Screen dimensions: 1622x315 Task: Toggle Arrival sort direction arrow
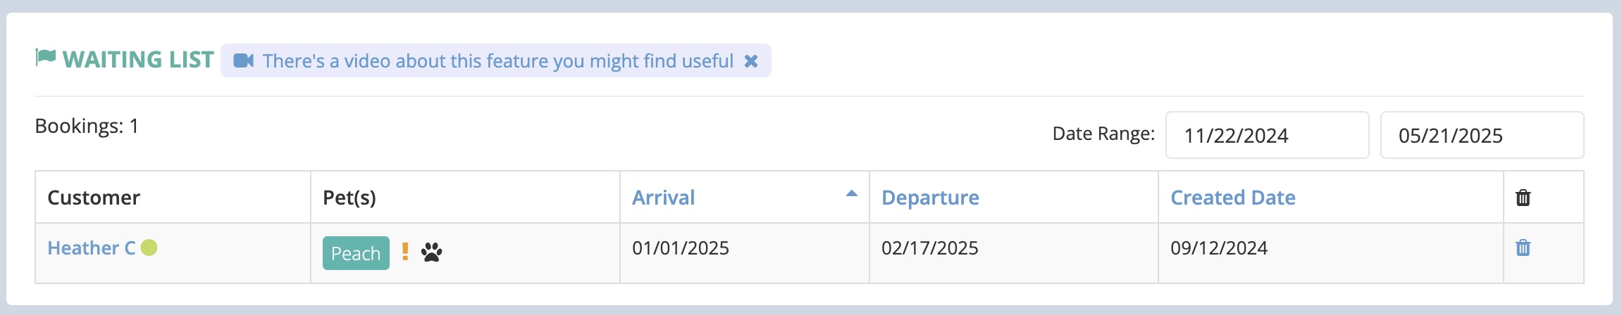pyautogui.click(x=851, y=193)
